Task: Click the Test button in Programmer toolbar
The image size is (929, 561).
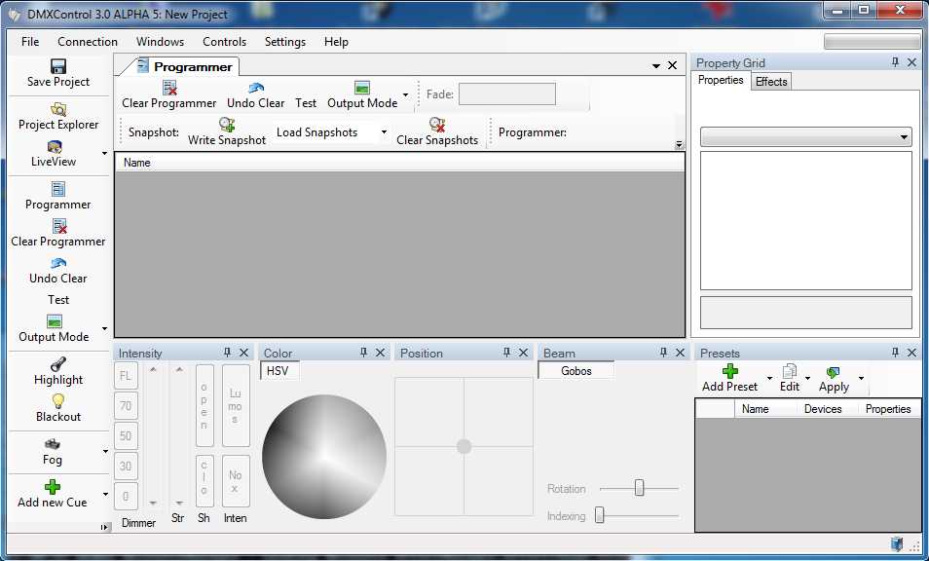Action: 306,102
